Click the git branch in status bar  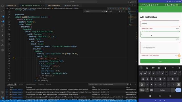(x=5, y=101)
